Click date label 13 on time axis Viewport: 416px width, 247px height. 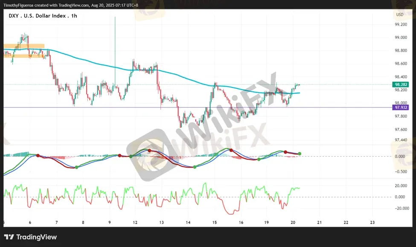click(x=162, y=222)
